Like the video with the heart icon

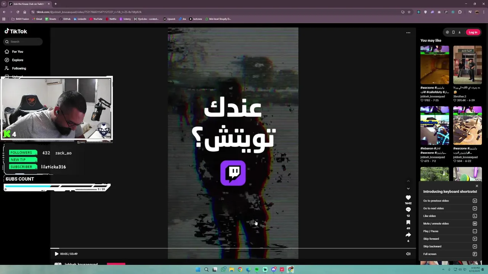pyautogui.click(x=408, y=198)
